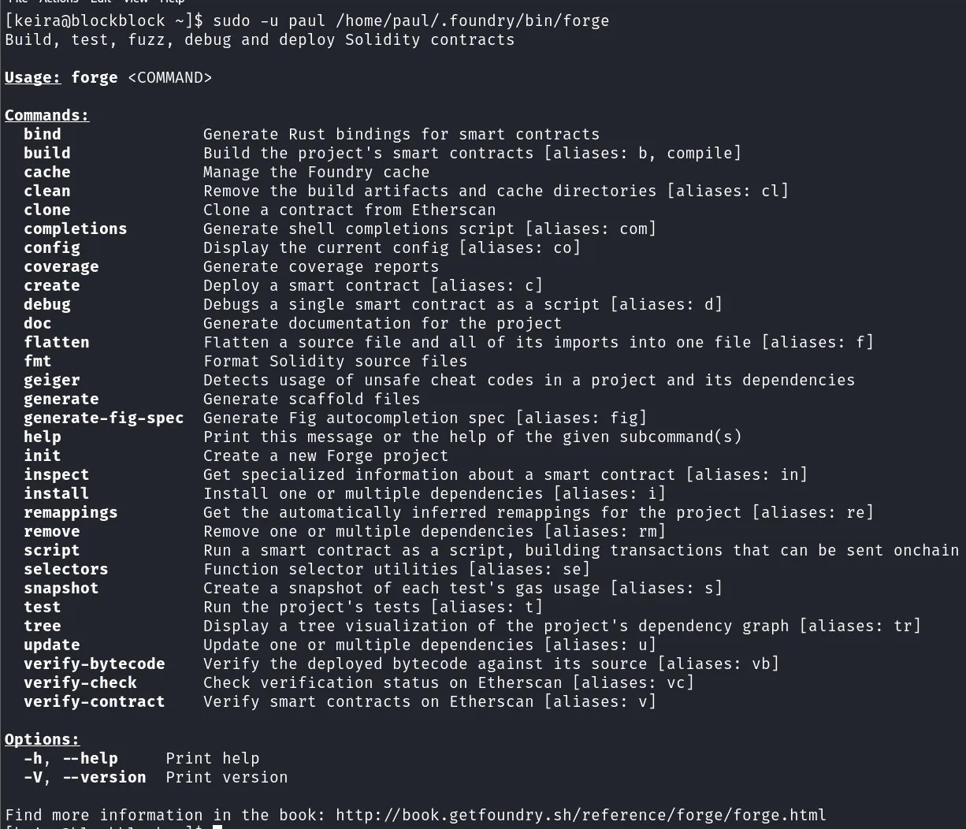Click the 'Clone a contract from Etherscan' description
This screenshot has height=829, width=966.
[350, 210]
